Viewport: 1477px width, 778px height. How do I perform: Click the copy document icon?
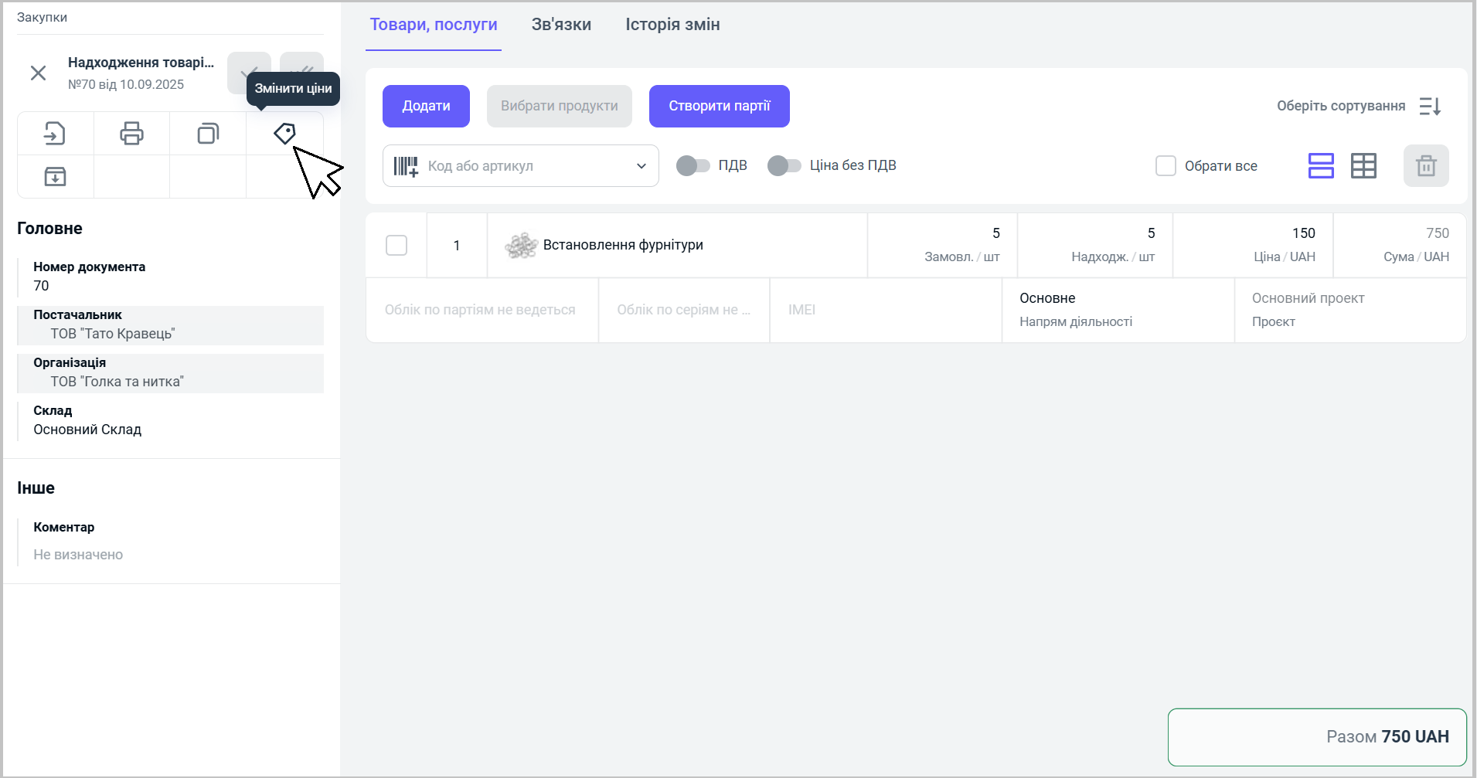click(x=208, y=134)
